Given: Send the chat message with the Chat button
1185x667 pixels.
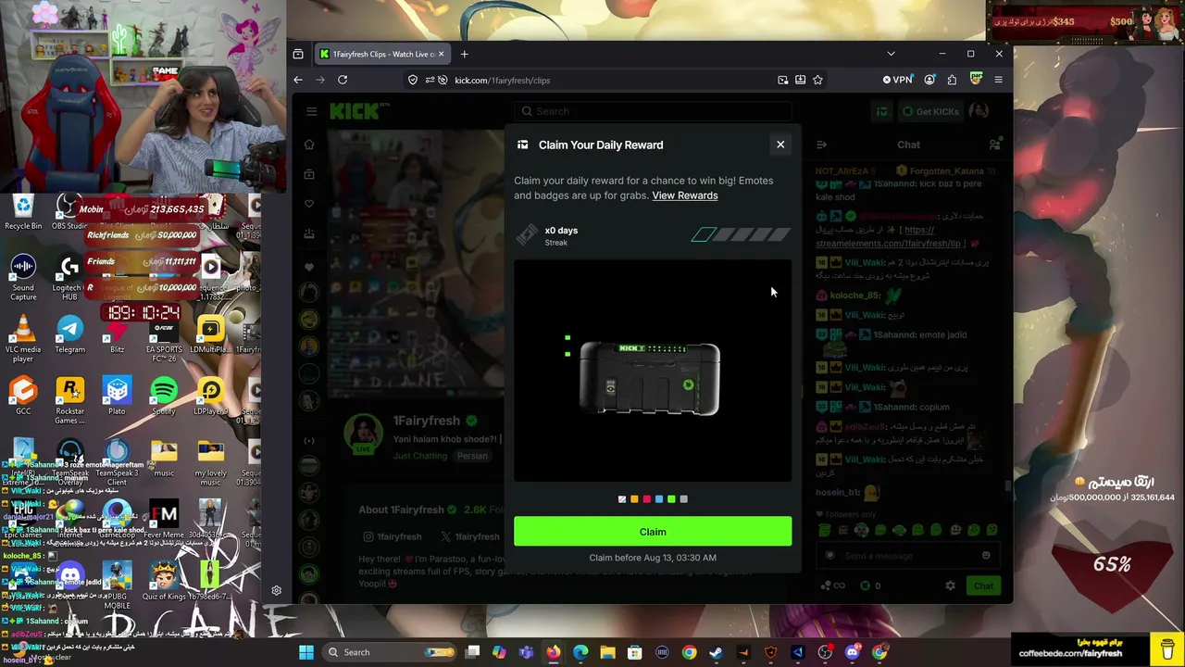Looking at the screenshot, I should [983, 585].
